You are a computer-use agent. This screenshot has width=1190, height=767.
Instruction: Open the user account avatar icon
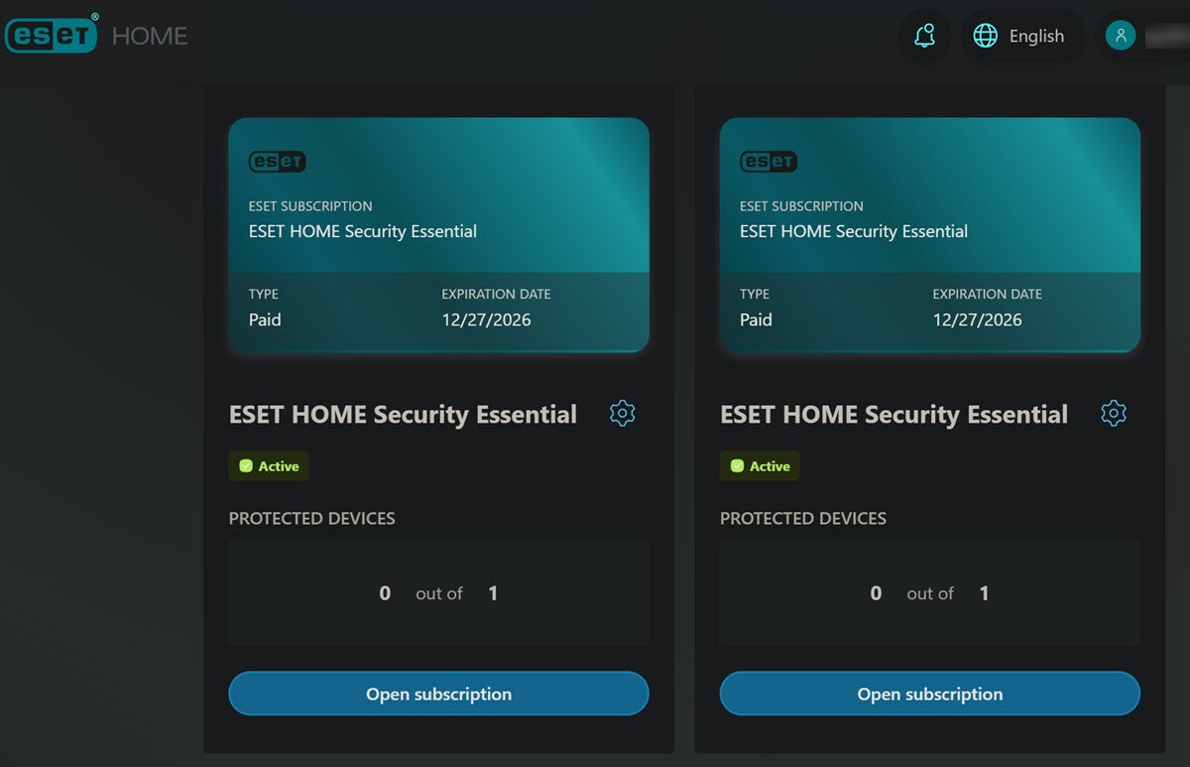tap(1121, 36)
